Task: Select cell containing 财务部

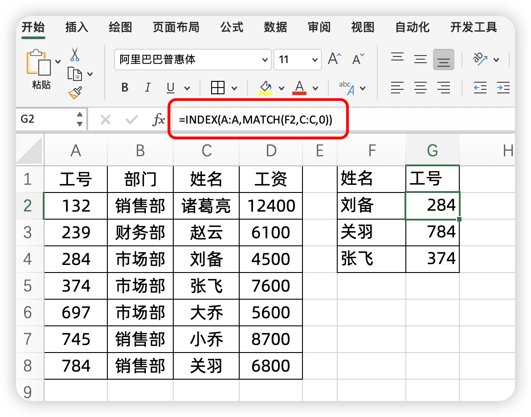Action: (140, 233)
